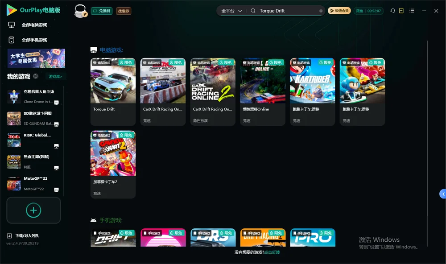446x264 pixels.
Task: Open the list menu icon in title bar
Action: (412, 11)
